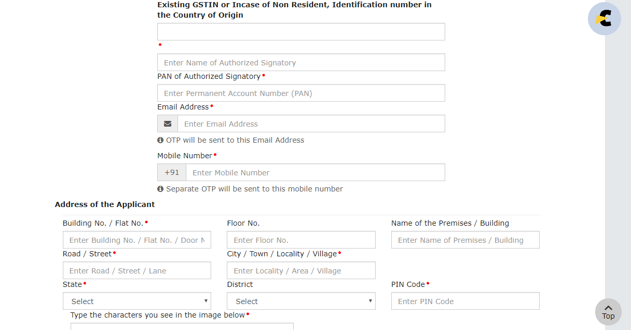
Task: Click the captcha characters input box
Action: (x=182, y=326)
